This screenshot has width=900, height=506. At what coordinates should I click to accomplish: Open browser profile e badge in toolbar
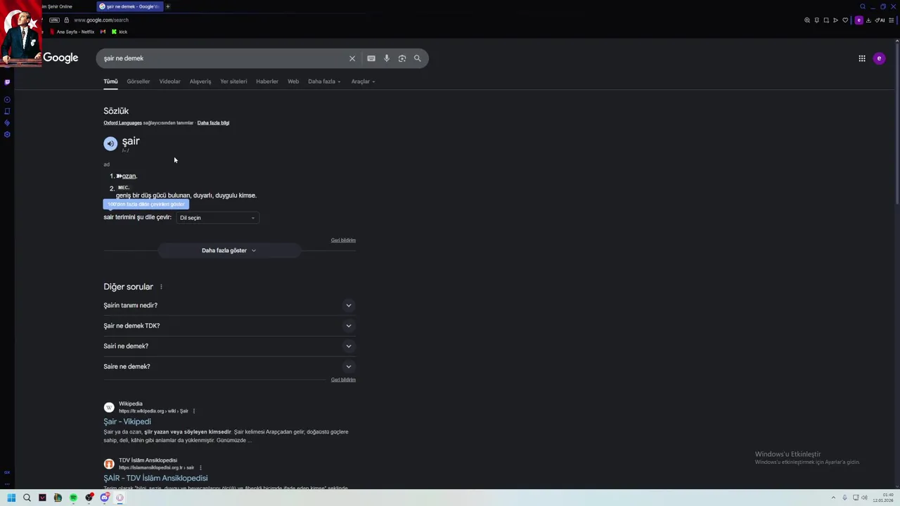pyautogui.click(x=859, y=20)
